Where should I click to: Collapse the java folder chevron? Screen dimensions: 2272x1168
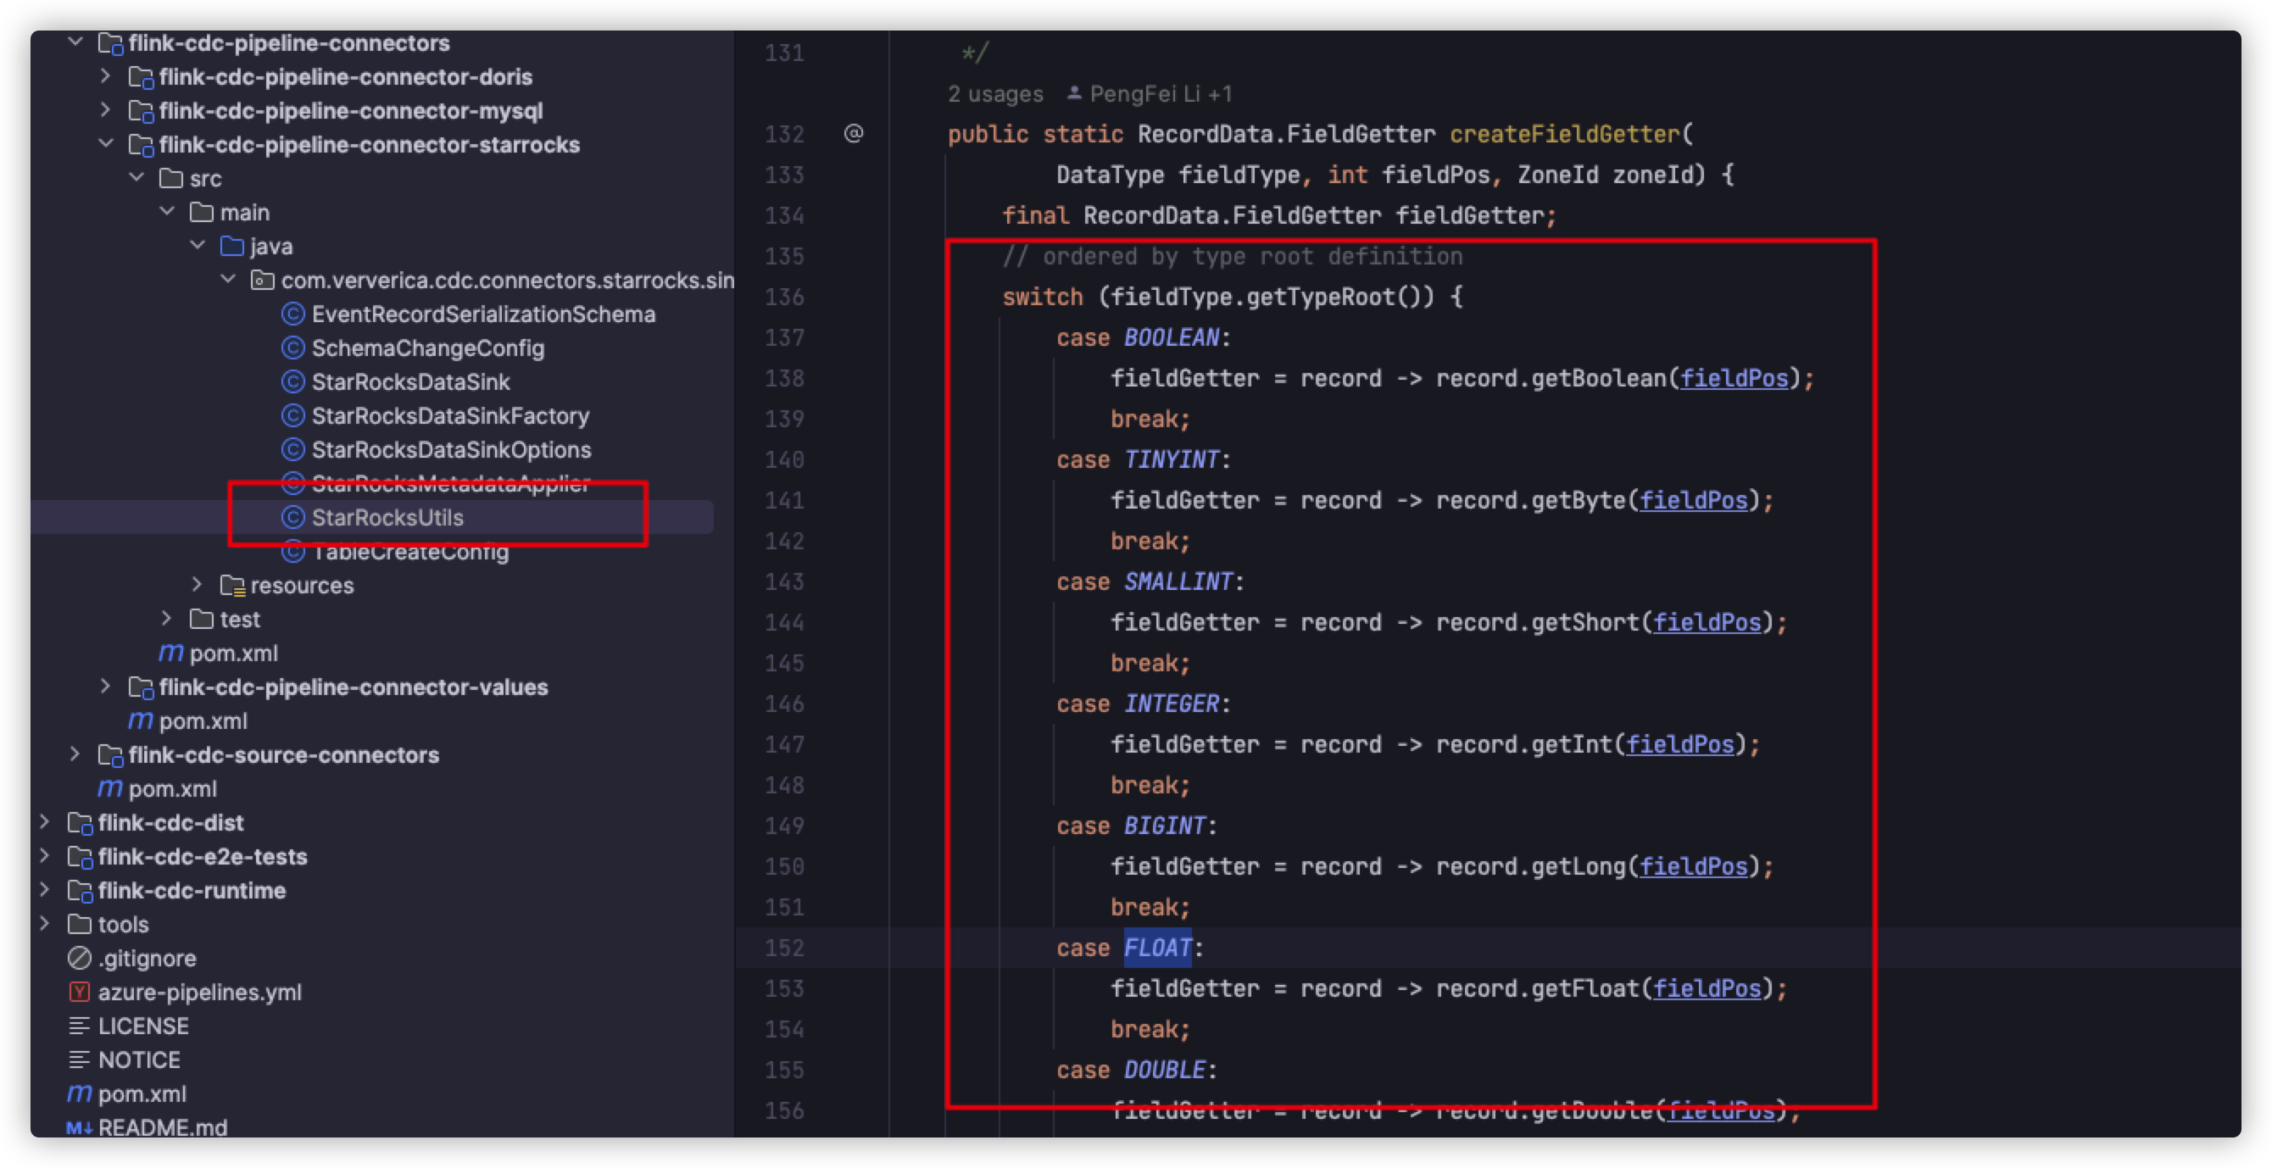pyautogui.click(x=198, y=245)
